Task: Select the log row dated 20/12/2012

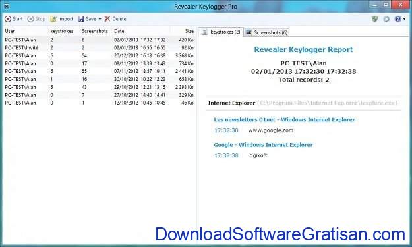Action: point(99,55)
